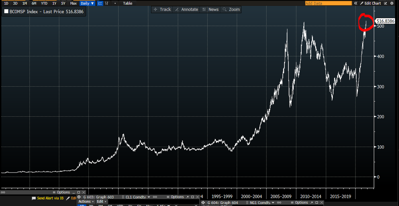Screen dimensions: 399x206
Task: Click the 2010-2014 axis label
Action: 311,196
